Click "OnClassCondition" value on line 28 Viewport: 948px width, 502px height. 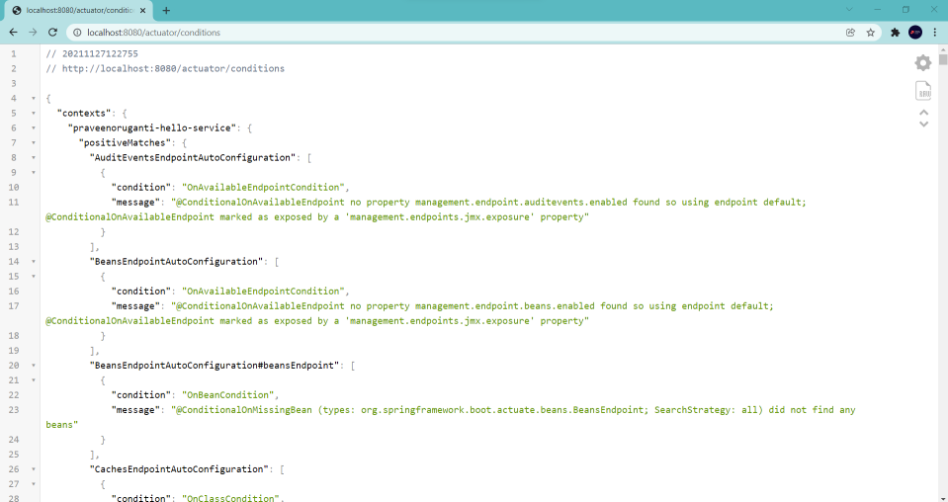pos(230,498)
